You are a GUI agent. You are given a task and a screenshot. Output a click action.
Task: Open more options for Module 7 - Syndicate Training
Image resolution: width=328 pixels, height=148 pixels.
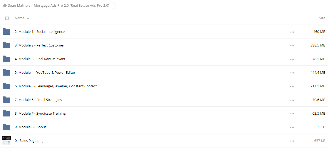click(292, 114)
